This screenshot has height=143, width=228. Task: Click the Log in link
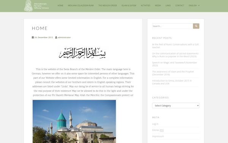(x=155, y=124)
